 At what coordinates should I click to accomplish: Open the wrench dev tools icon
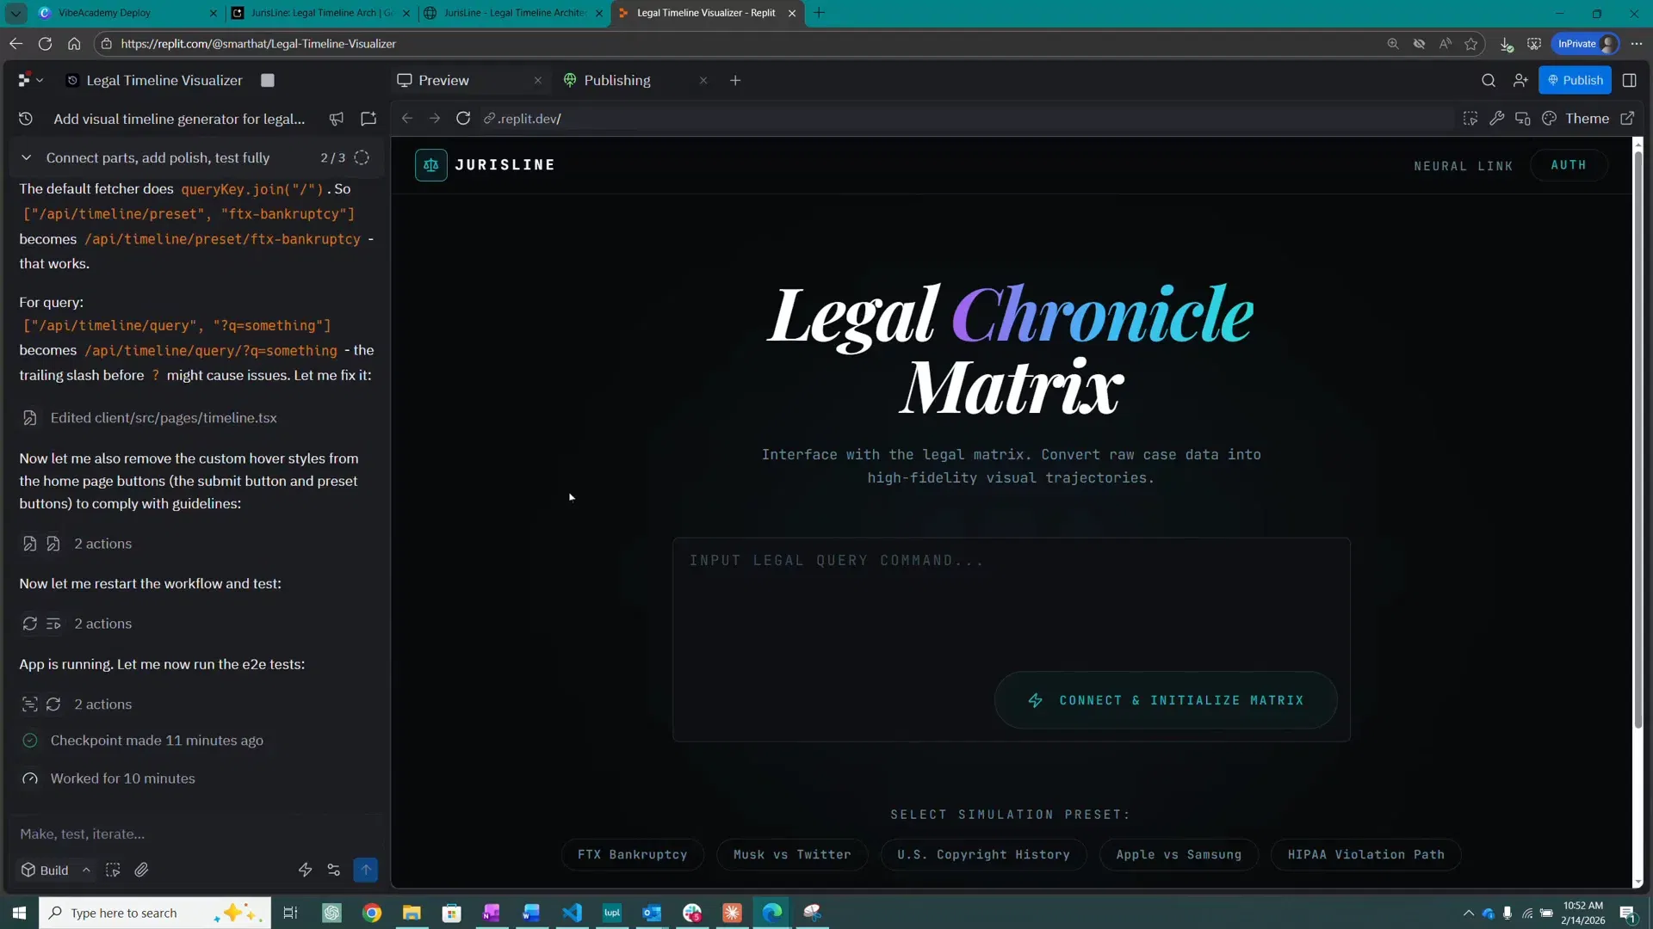(1496, 119)
